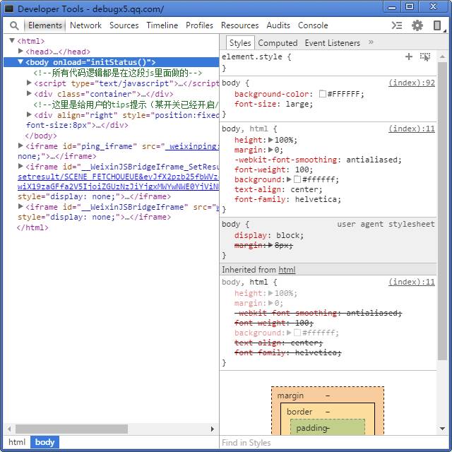Click styles pane scroll up arrow

click(442, 56)
